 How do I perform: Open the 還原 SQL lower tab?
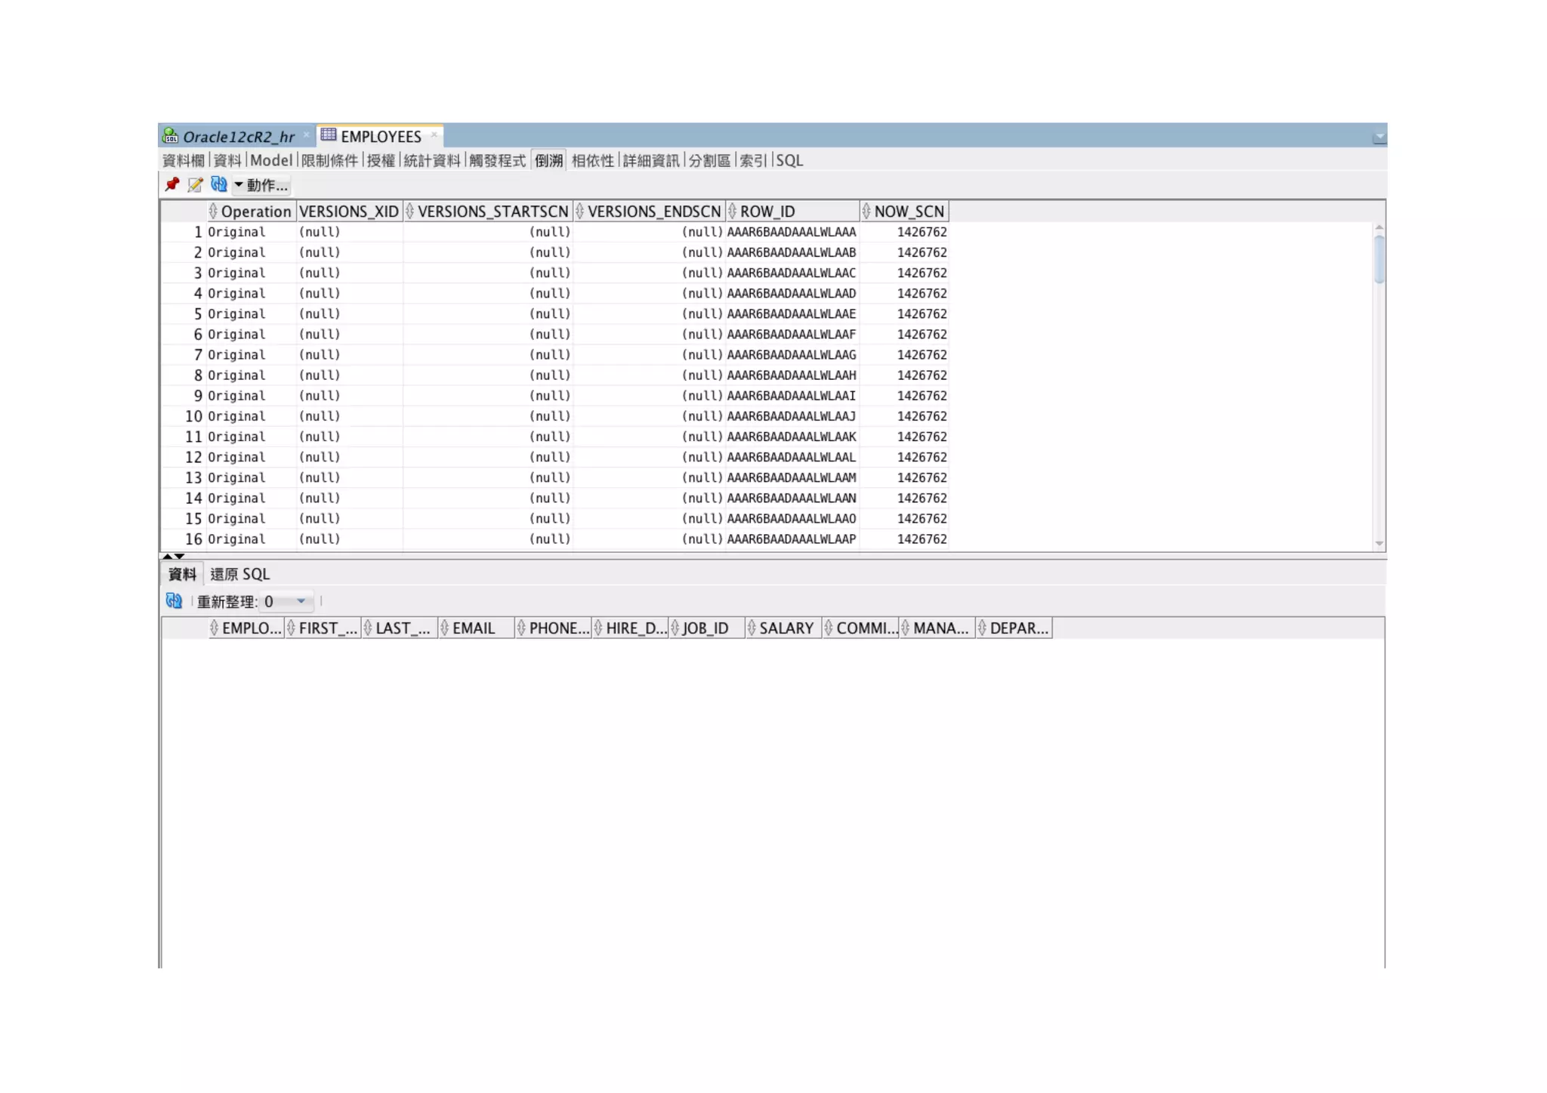pos(239,574)
